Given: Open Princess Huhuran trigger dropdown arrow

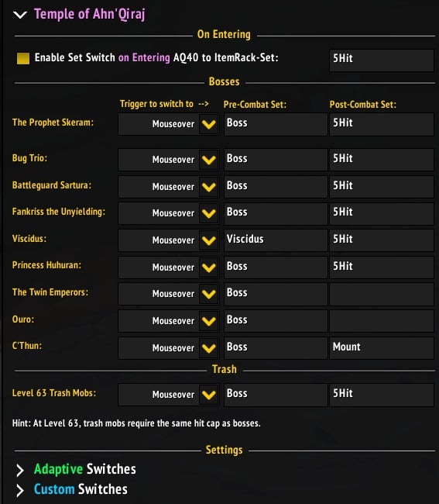Looking at the screenshot, I should 209,267.
